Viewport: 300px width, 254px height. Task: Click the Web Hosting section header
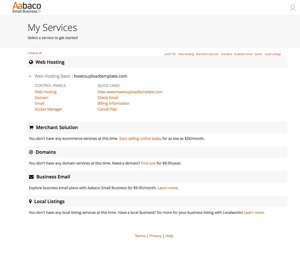coord(157,62)
